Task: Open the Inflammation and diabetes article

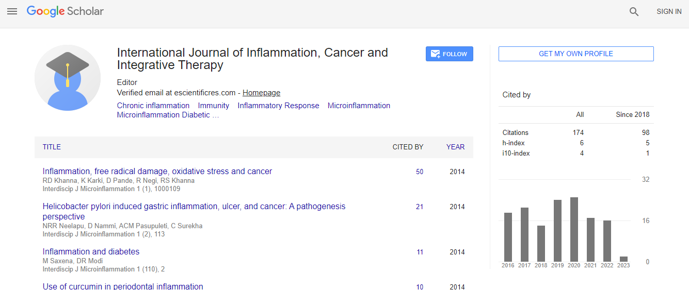Action: coord(91,252)
